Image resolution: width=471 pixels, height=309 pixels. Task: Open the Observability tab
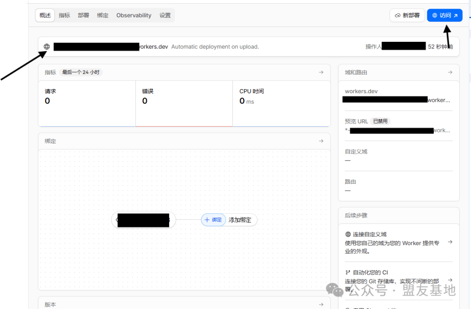coord(133,15)
